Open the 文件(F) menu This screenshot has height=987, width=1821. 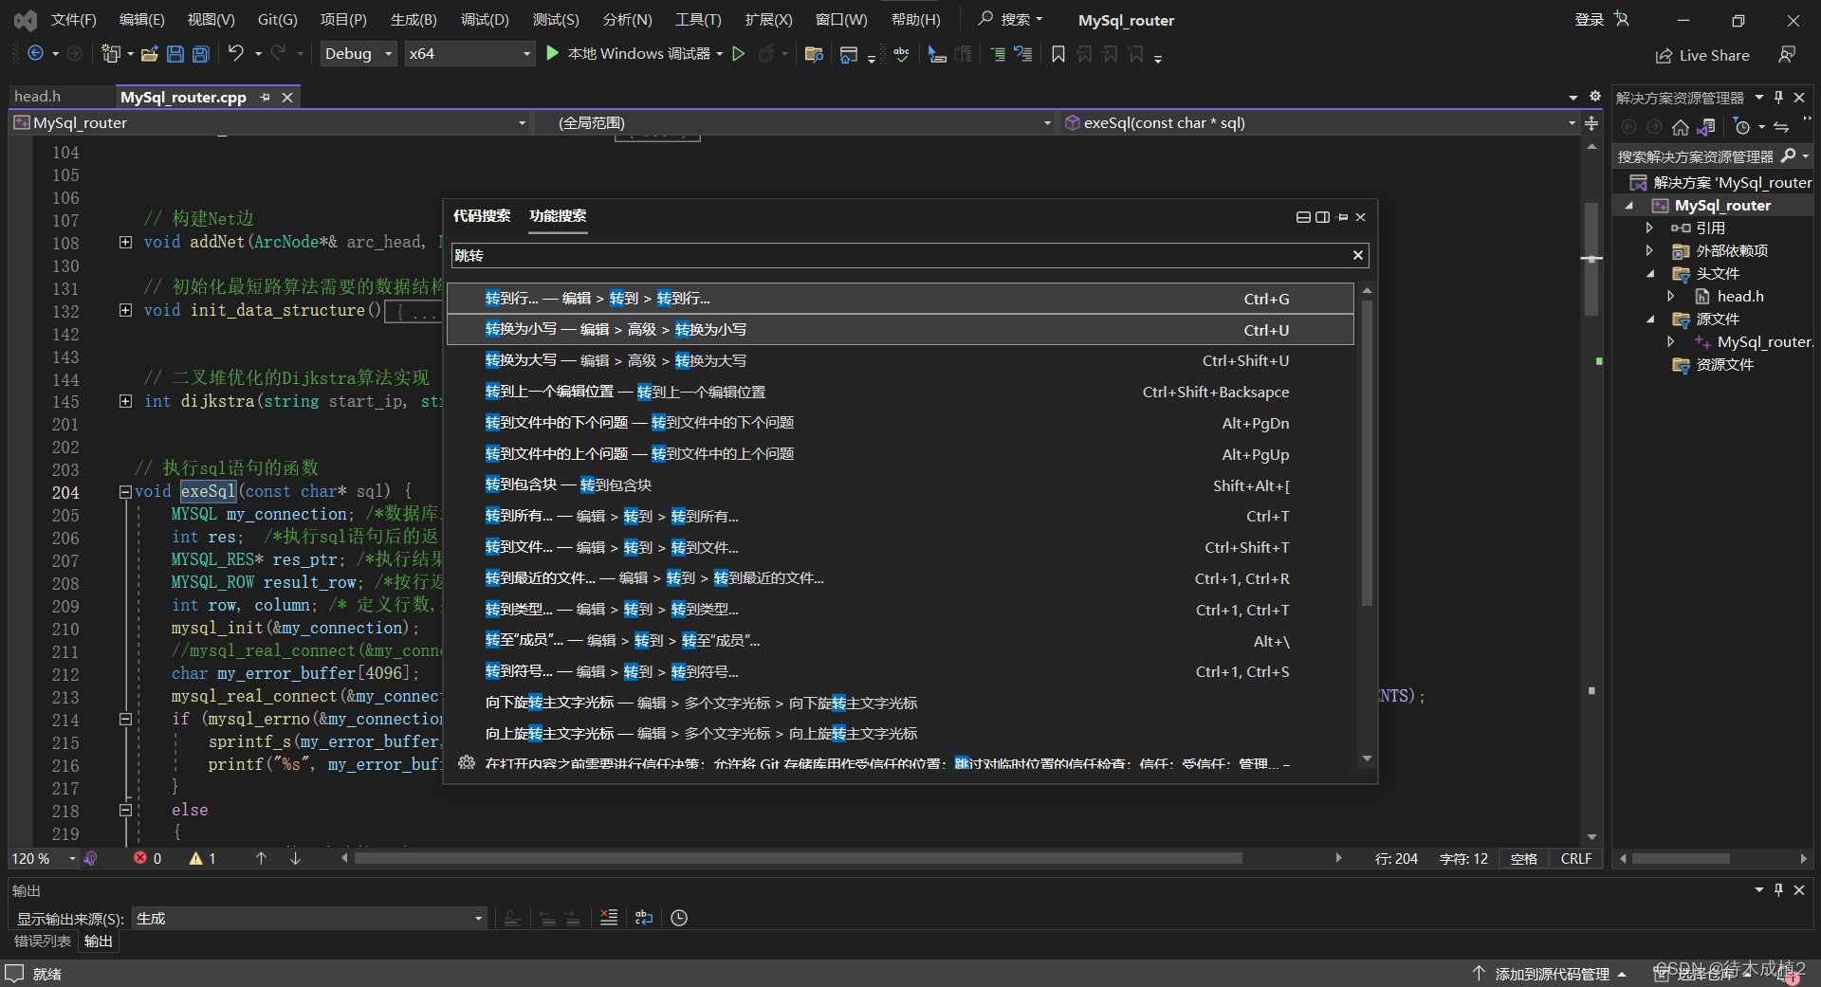click(x=73, y=20)
